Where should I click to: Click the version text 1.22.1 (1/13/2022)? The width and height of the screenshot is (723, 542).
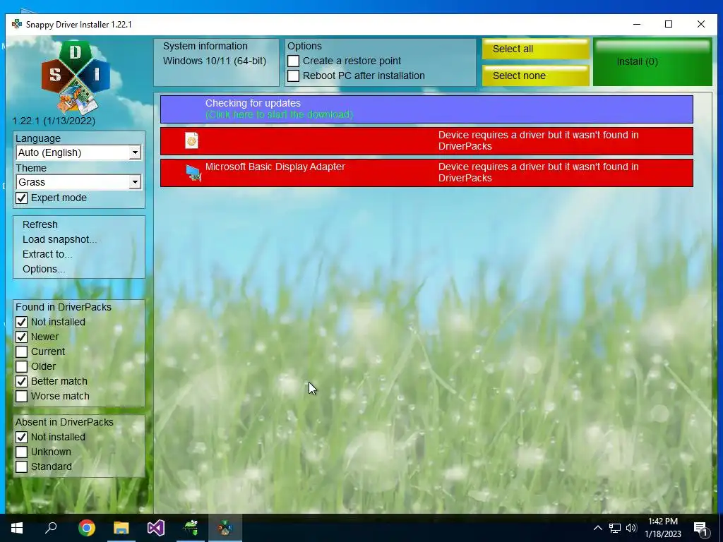click(54, 121)
